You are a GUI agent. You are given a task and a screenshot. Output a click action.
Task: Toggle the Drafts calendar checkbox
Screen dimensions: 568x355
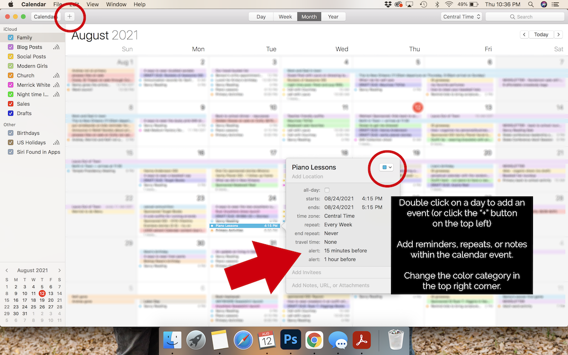11,114
